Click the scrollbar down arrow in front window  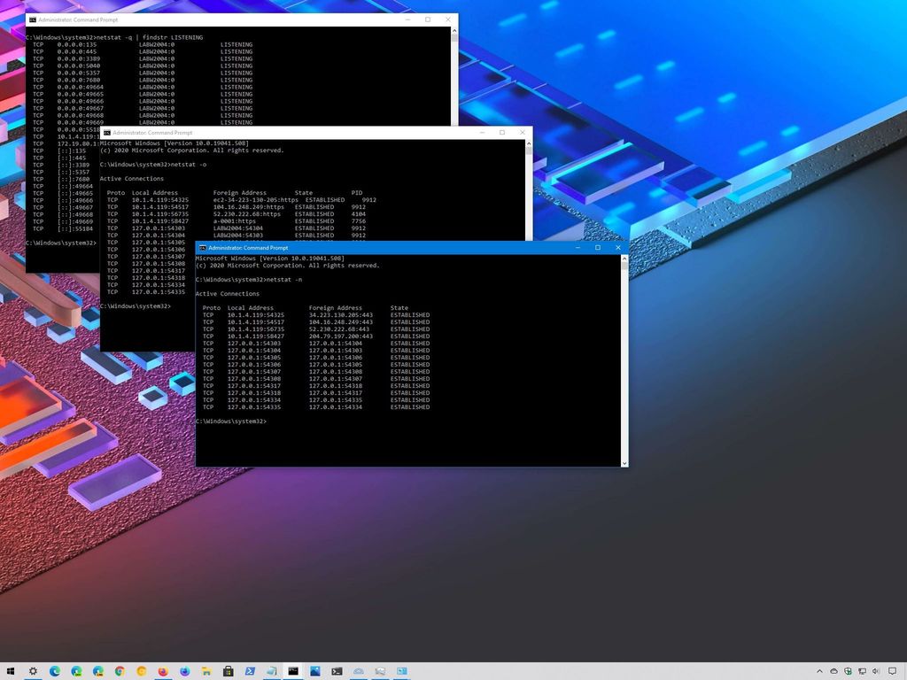pos(625,462)
